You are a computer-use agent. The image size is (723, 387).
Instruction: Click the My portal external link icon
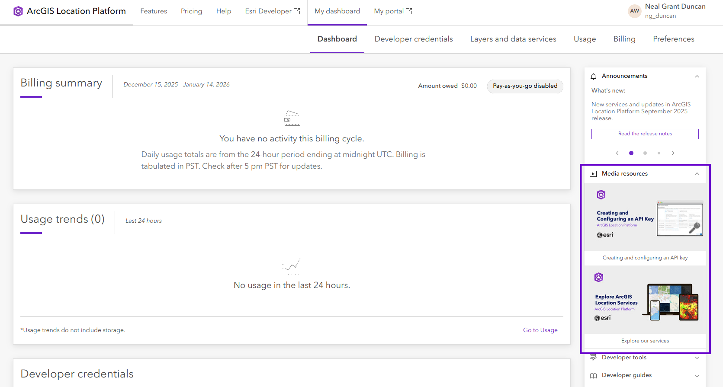[409, 11]
